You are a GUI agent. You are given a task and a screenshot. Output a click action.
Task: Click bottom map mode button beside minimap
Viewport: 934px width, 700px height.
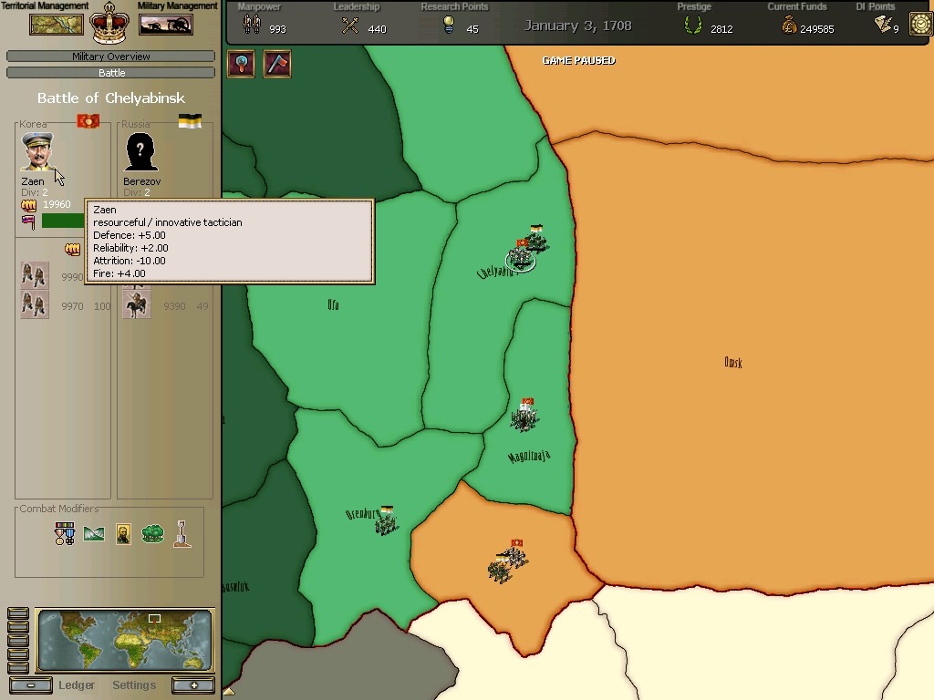click(18, 667)
